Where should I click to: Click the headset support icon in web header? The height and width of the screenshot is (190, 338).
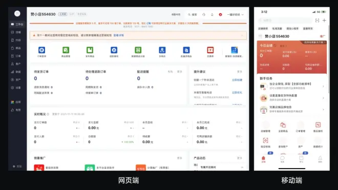[x=204, y=15]
